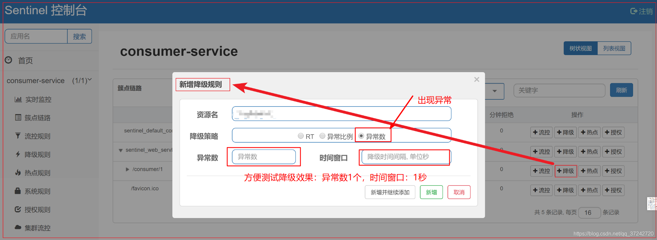Add 降级 rule for sentinel_default_context row
The image size is (657, 240).
click(x=566, y=132)
